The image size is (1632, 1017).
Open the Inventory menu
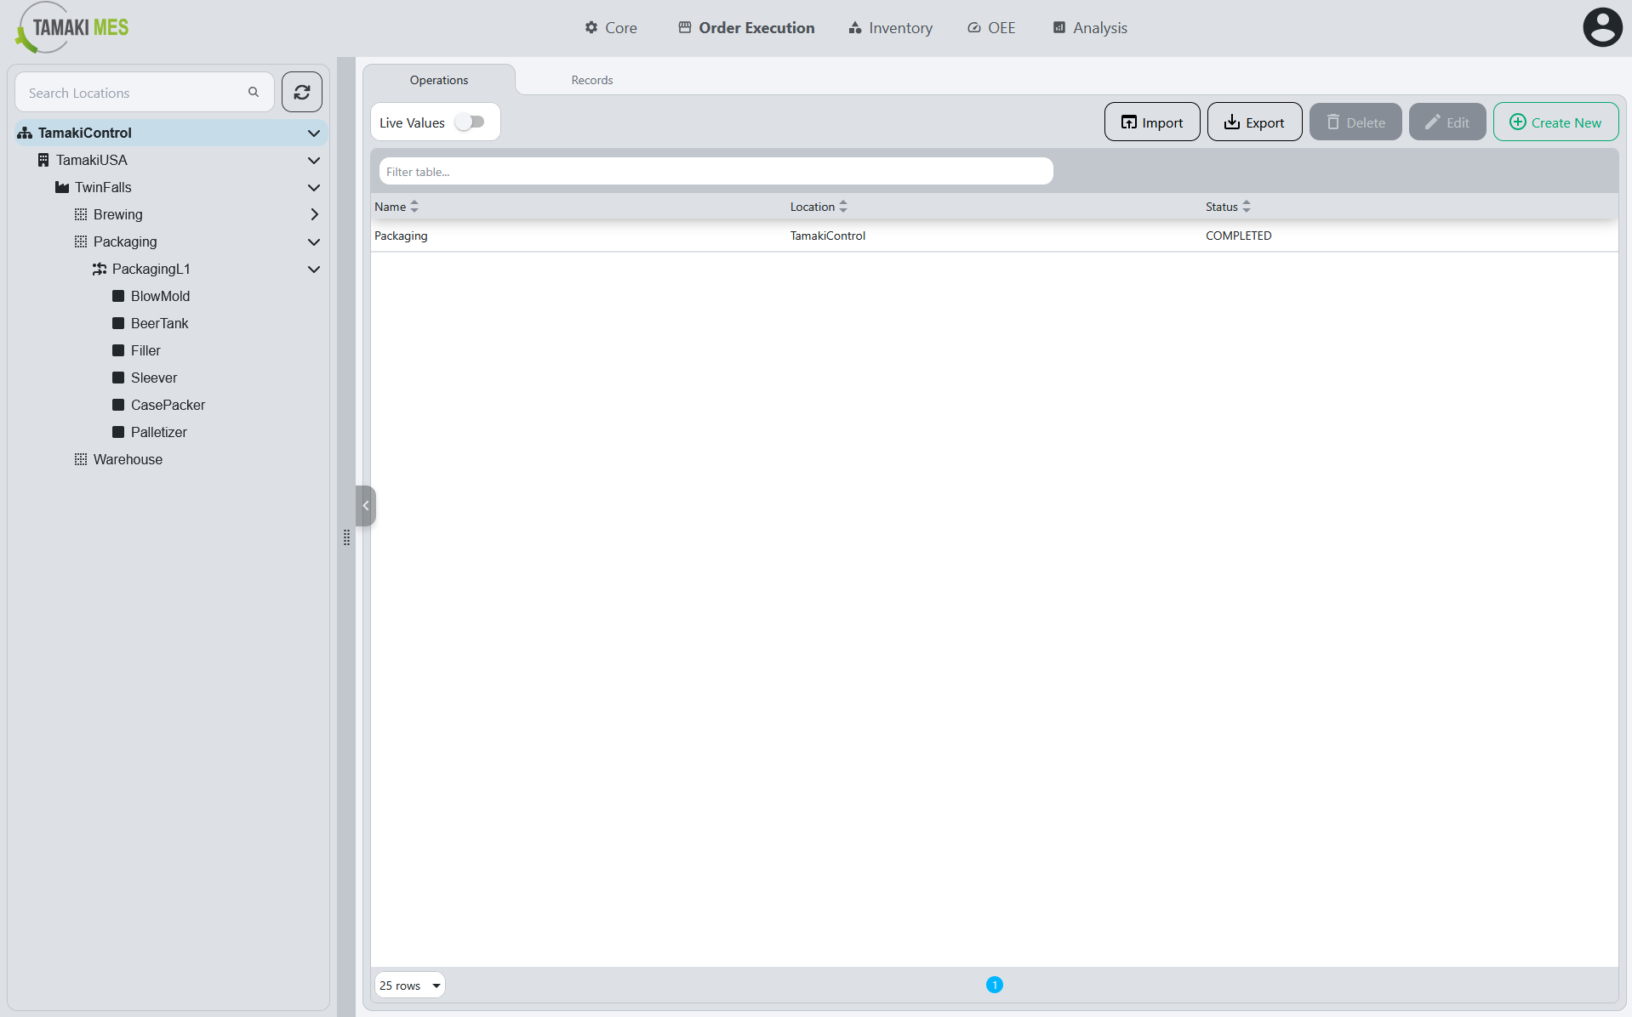pos(891,28)
